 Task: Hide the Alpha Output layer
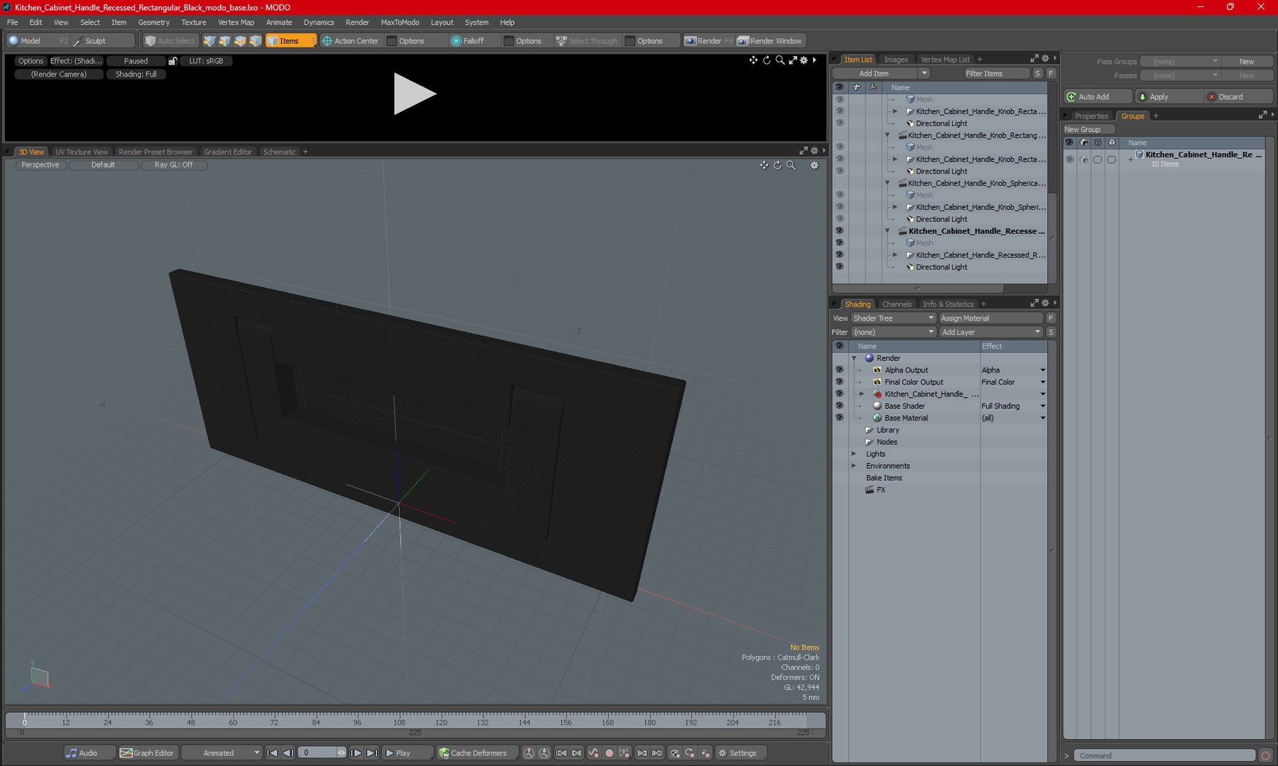coord(839,370)
